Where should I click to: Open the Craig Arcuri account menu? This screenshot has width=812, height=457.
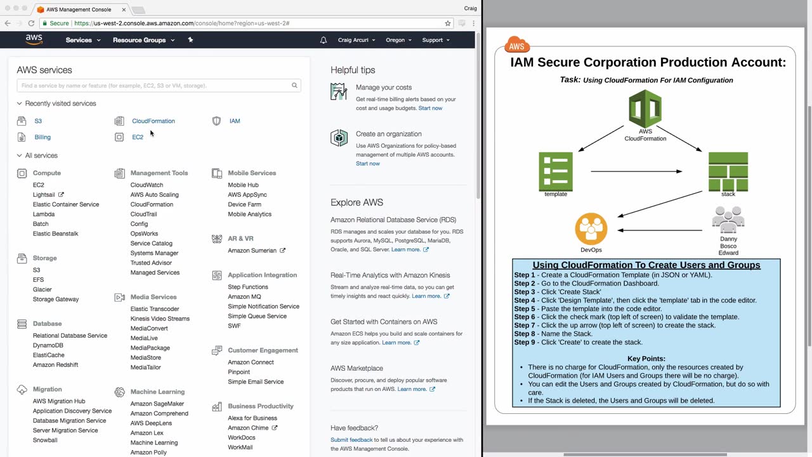(357, 40)
